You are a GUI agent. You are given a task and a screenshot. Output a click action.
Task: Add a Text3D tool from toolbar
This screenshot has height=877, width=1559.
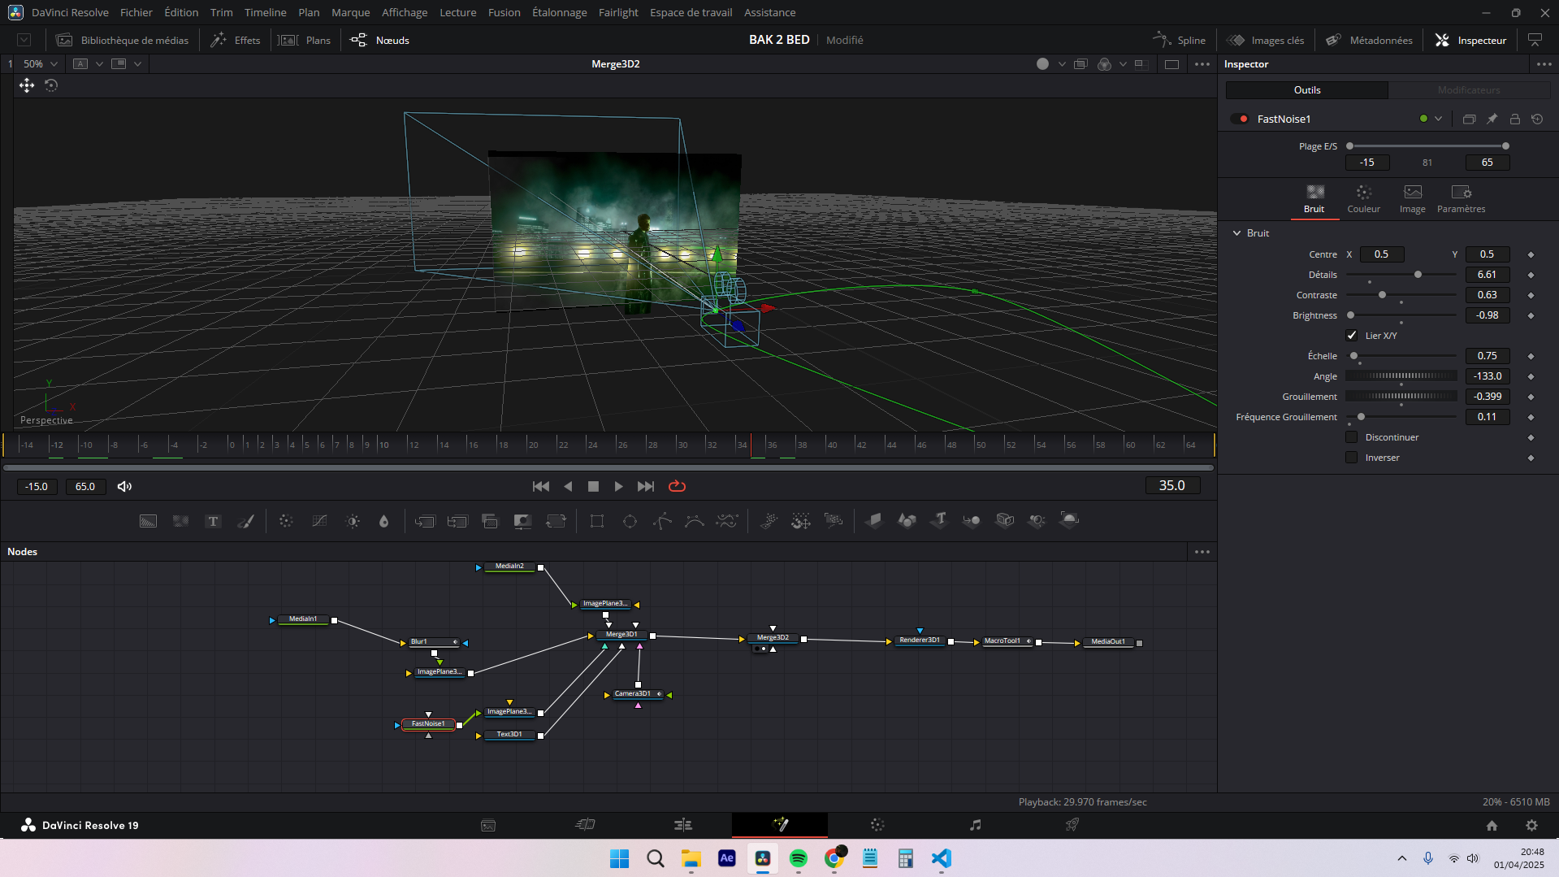click(940, 520)
